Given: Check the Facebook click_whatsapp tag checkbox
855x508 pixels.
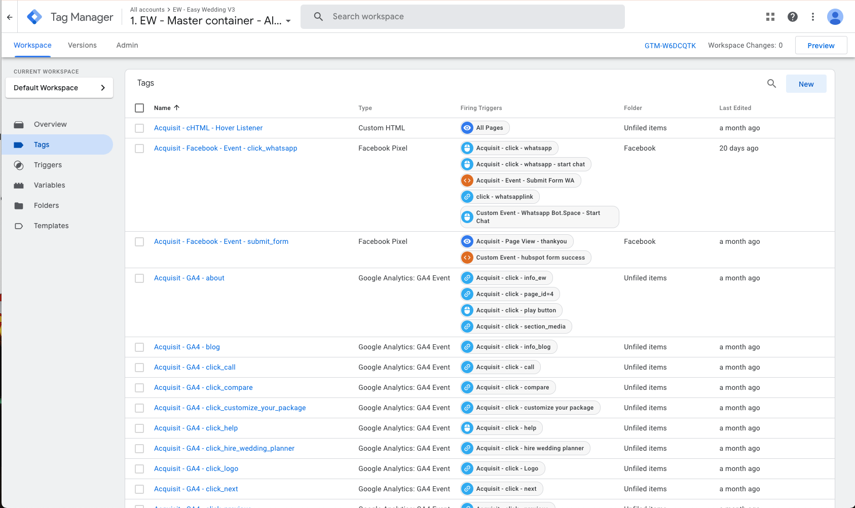Looking at the screenshot, I should (139, 149).
